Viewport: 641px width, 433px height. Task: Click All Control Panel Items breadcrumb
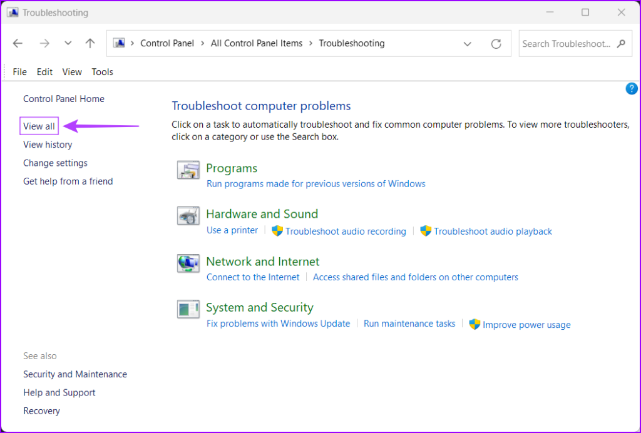click(257, 43)
